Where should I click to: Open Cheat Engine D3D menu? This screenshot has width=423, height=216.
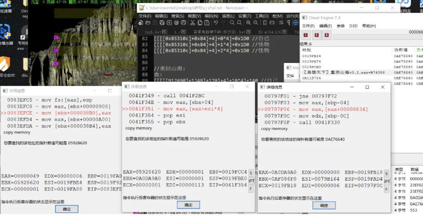point(353,26)
